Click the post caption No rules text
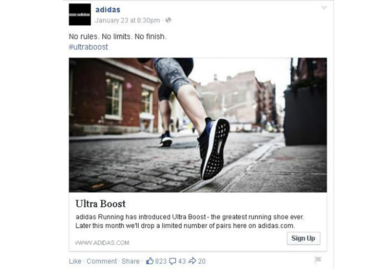The image size is (384, 270). pos(118,36)
